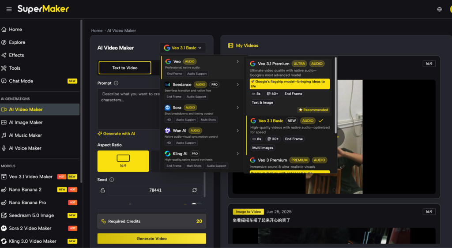Click the Veo 3.1 Video Maker icon
452x248 pixels.
click(4, 177)
